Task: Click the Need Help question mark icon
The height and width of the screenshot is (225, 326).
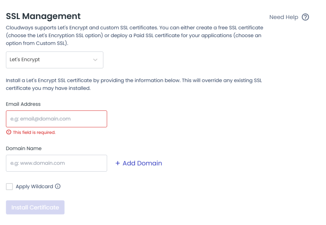Action: point(305,17)
